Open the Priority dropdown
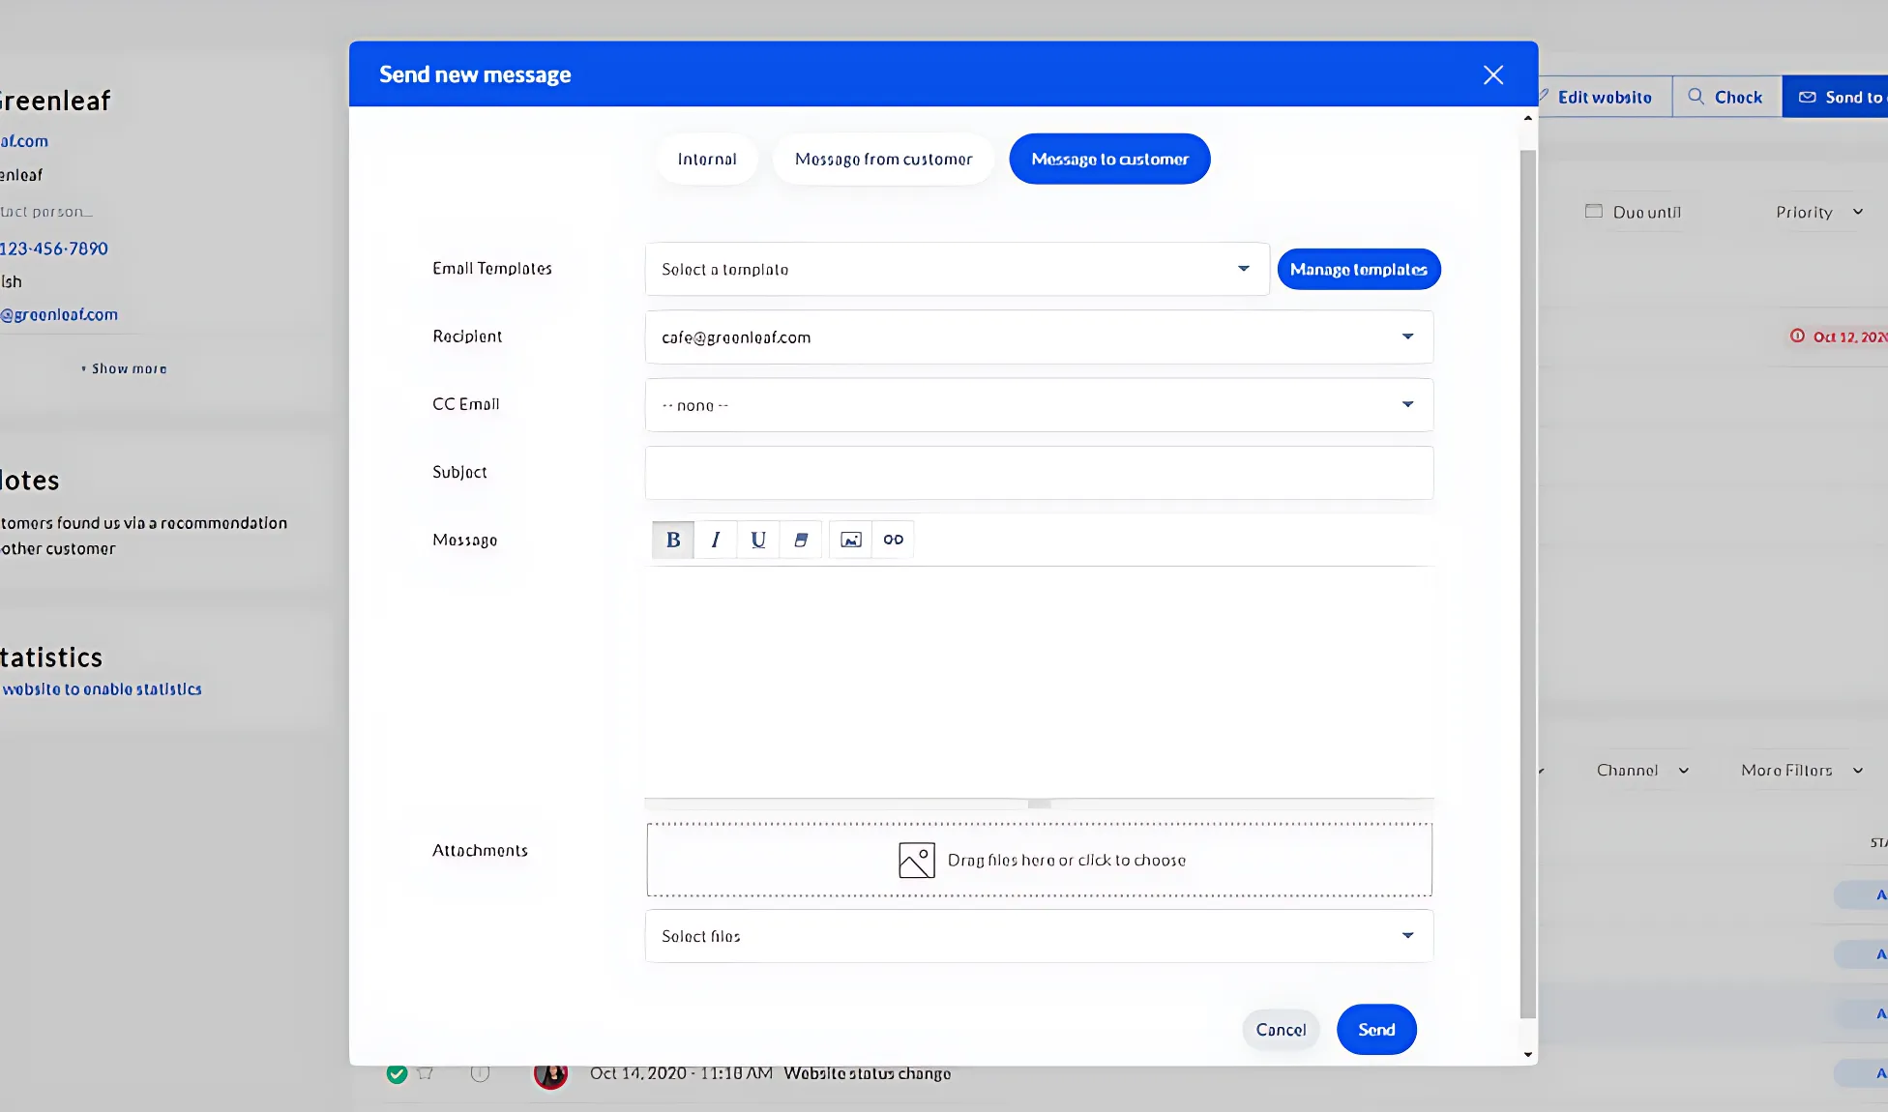Viewport: 1888px width, 1112px height. pos(1818,211)
